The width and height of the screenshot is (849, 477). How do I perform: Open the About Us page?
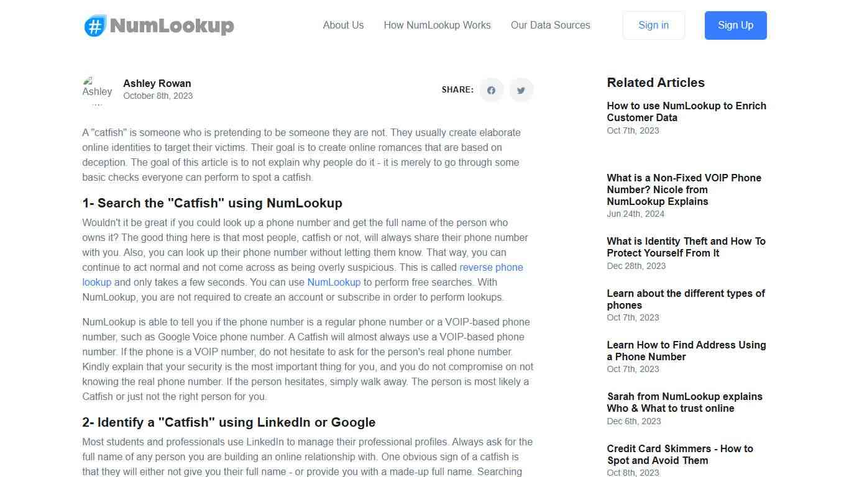click(343, 25)
